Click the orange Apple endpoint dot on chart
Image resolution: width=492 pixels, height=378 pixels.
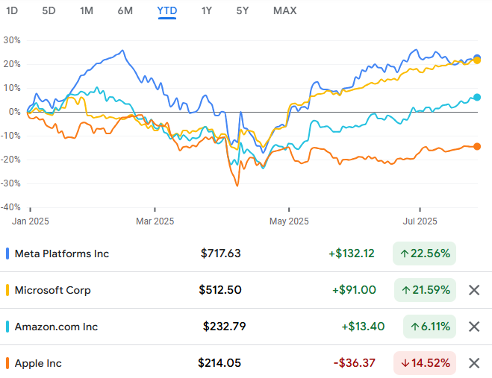click(477, 146)
